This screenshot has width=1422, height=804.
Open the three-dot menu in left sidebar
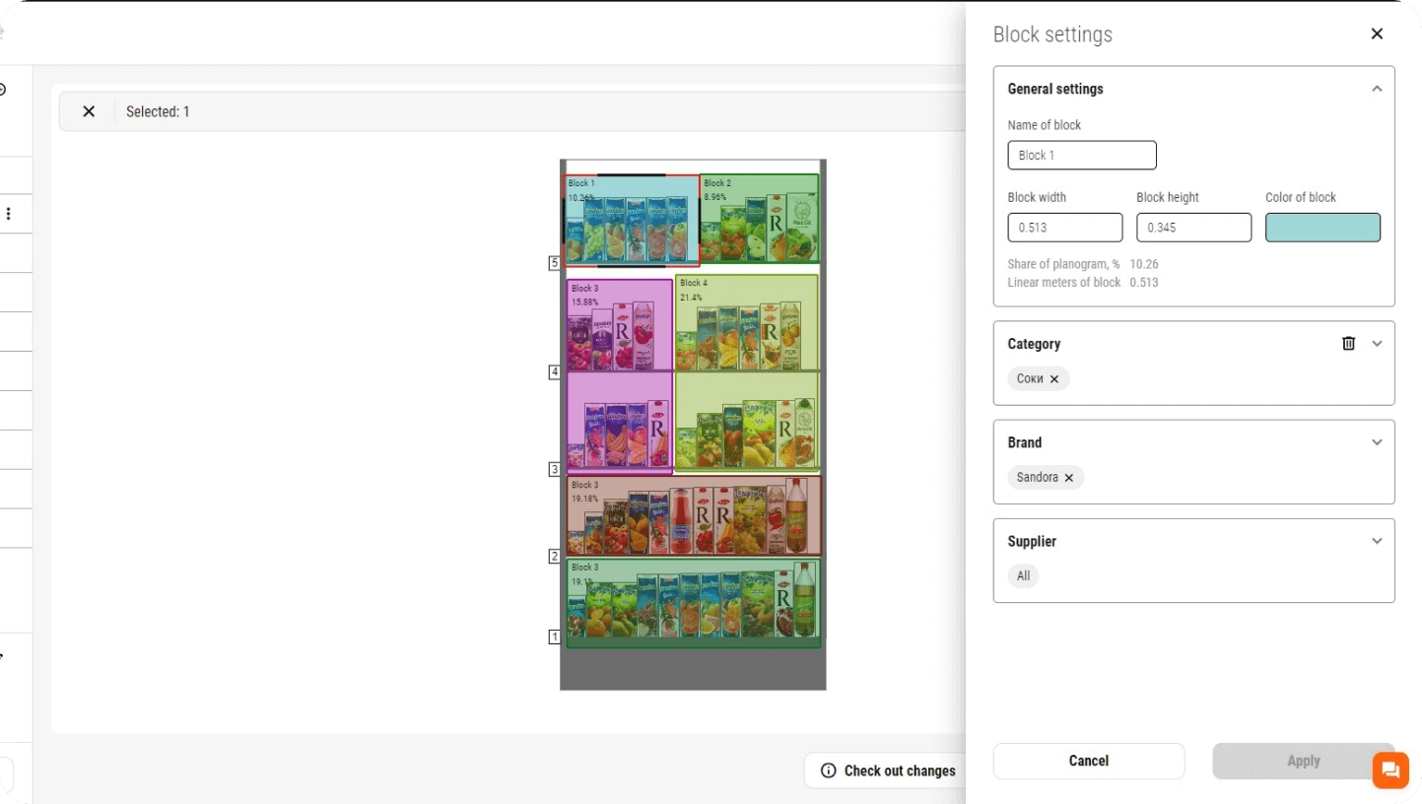[9, 214]
